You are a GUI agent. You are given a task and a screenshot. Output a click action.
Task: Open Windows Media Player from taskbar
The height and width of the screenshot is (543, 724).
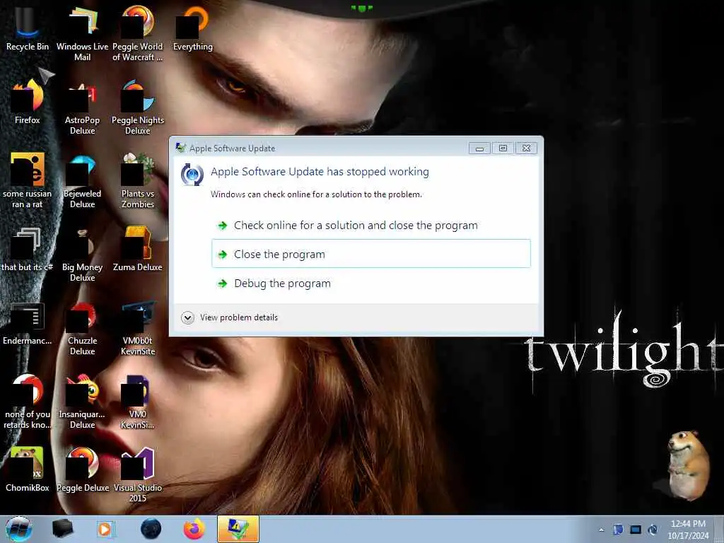pyautogui.click(x=106, y=529)
